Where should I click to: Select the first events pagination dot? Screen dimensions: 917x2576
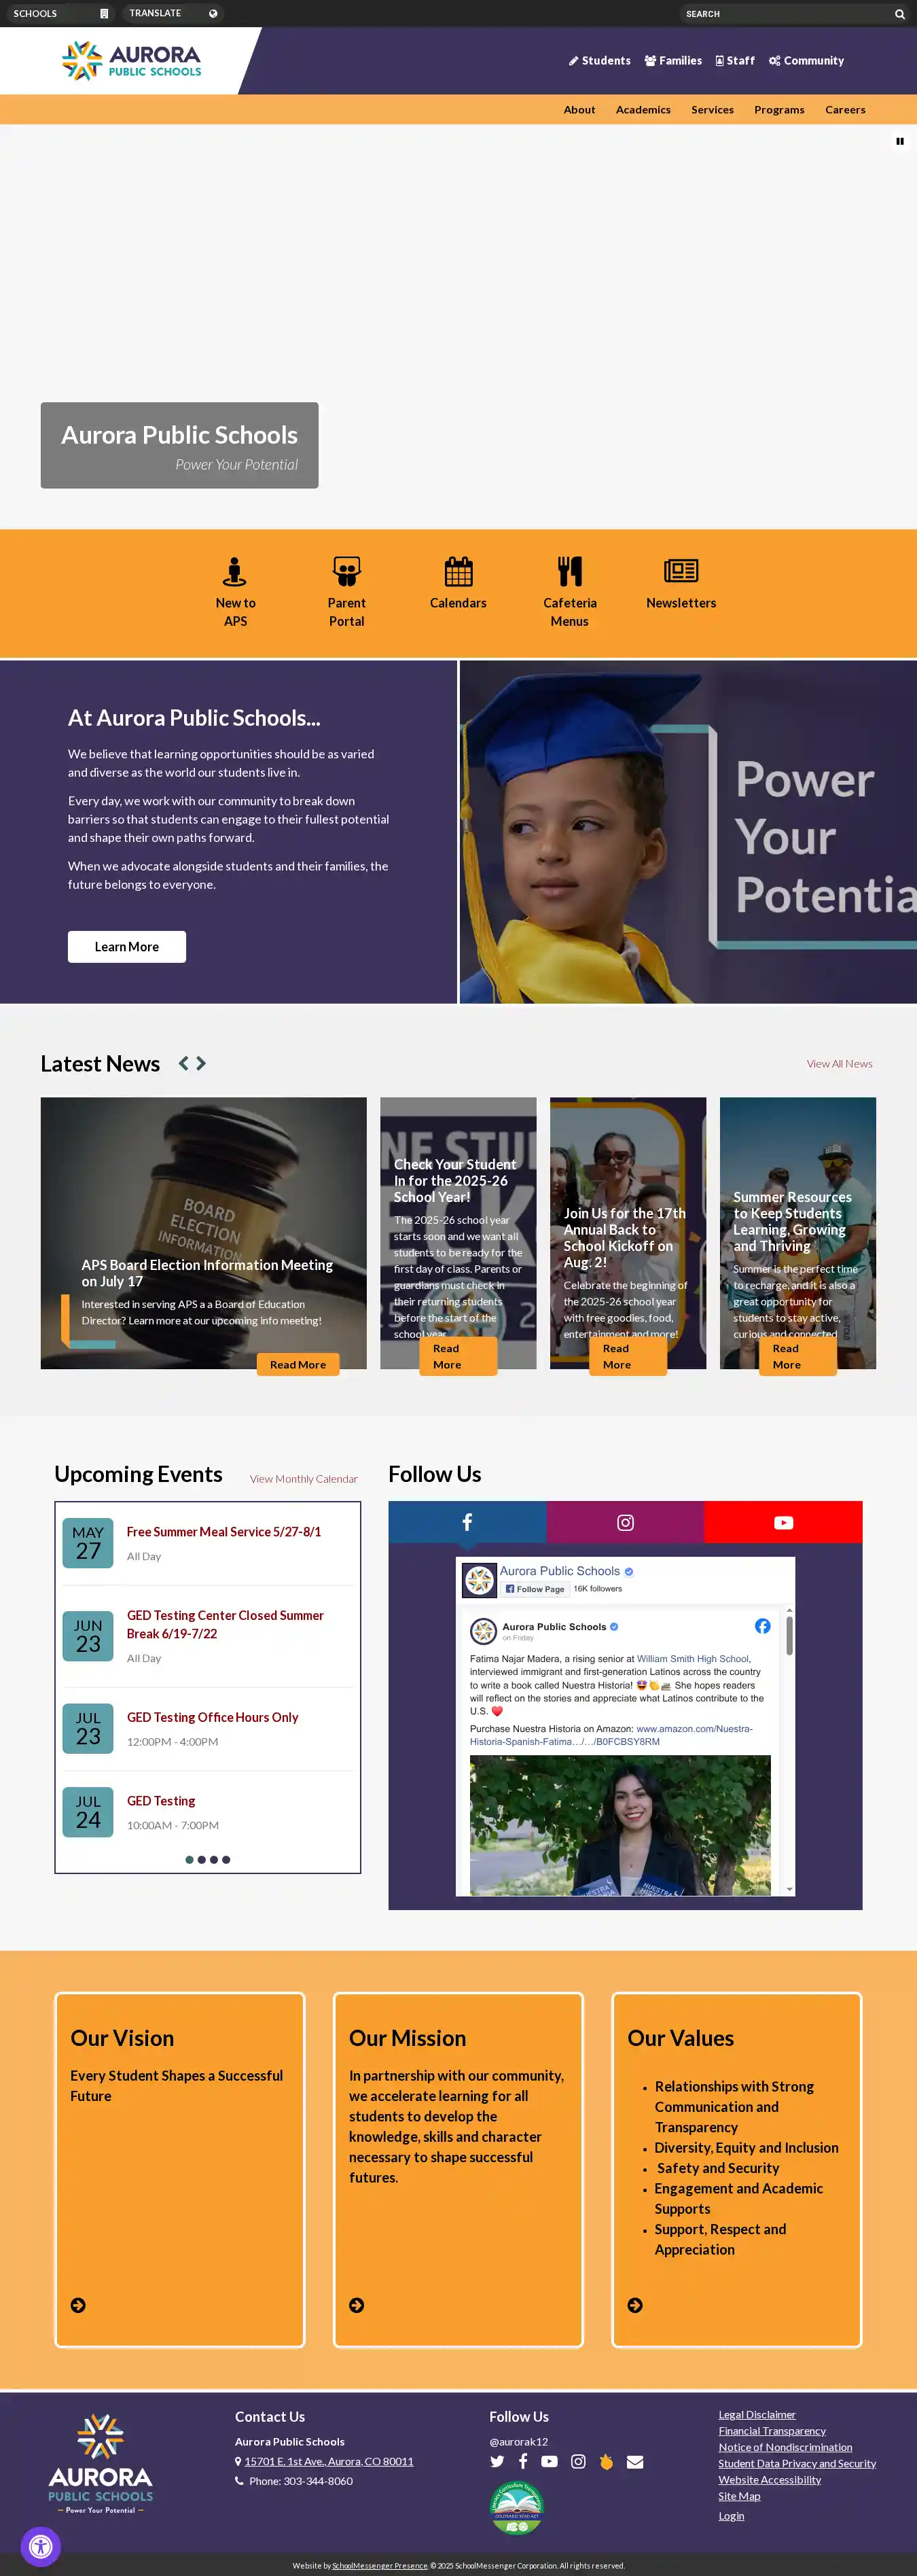[189, 1859]
